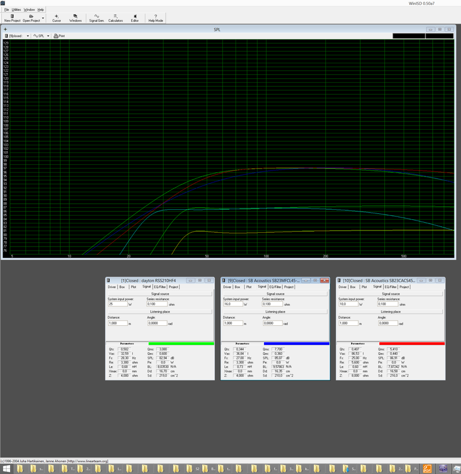This screenshot has height=474, width=461.
Task: Click the plus crosshair icon on the SPL title bar
Action: tap(5, 29)
